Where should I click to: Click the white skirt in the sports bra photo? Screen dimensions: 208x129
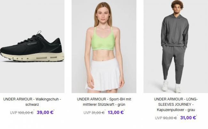105,75
